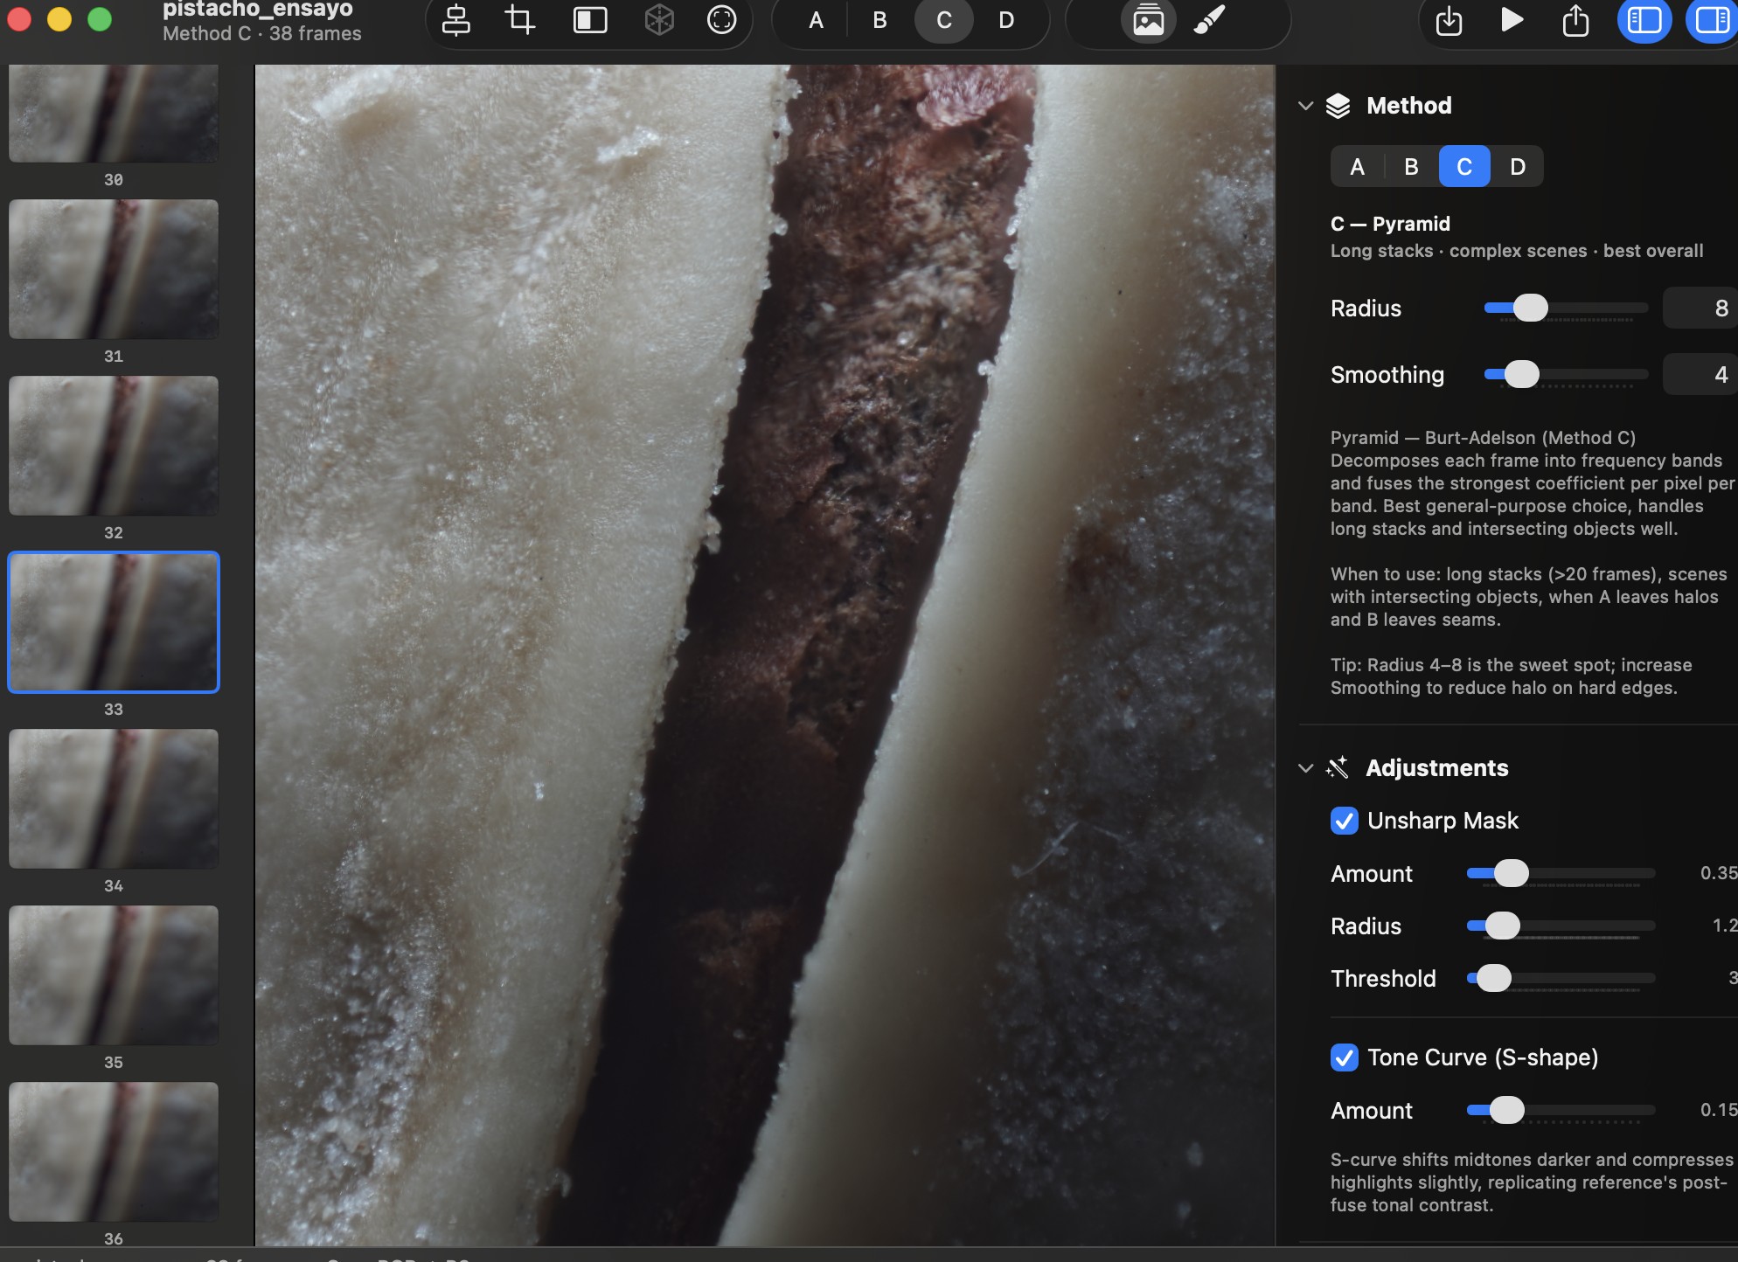Open the share export icon
The width and height of the screenshot is (1738, 1262).
(x=1575, y=20)
